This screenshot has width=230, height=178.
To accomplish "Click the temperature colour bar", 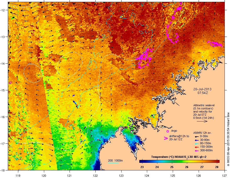I will (179, 161).
